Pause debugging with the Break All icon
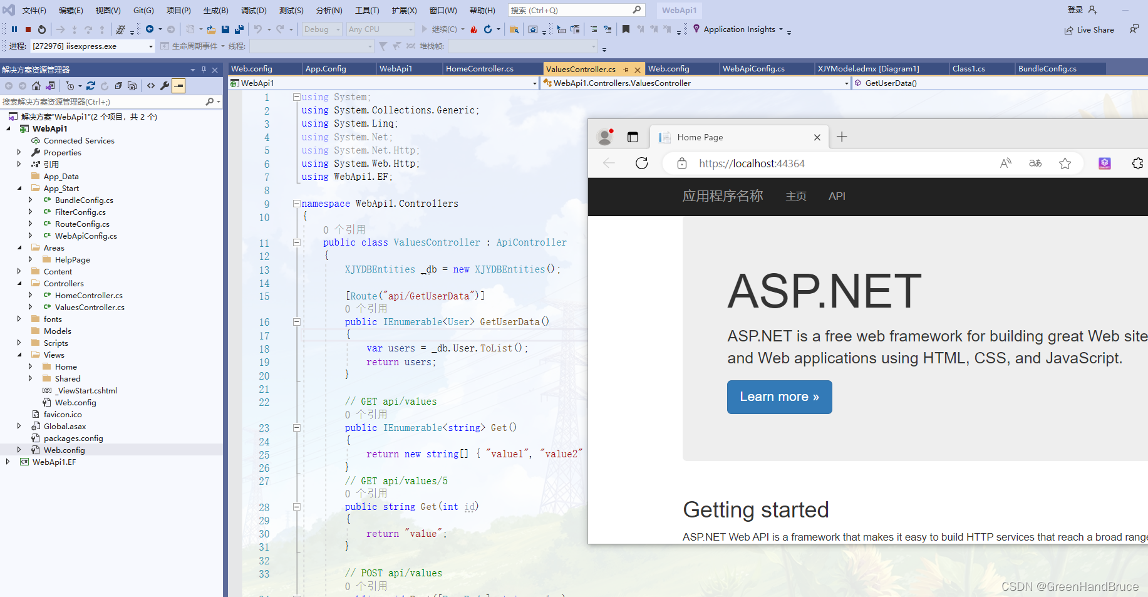This screenshot has width=1148, height=597. (x=14, y=29)
